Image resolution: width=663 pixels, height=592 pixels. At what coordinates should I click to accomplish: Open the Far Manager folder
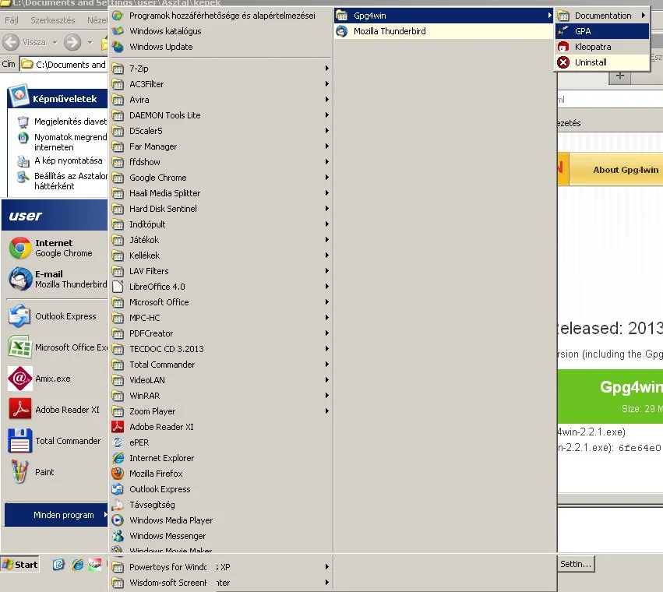[x=220, y=146]
